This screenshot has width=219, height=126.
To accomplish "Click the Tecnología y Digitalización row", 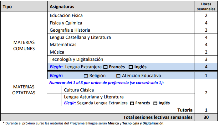I will (x=76, y=59).
